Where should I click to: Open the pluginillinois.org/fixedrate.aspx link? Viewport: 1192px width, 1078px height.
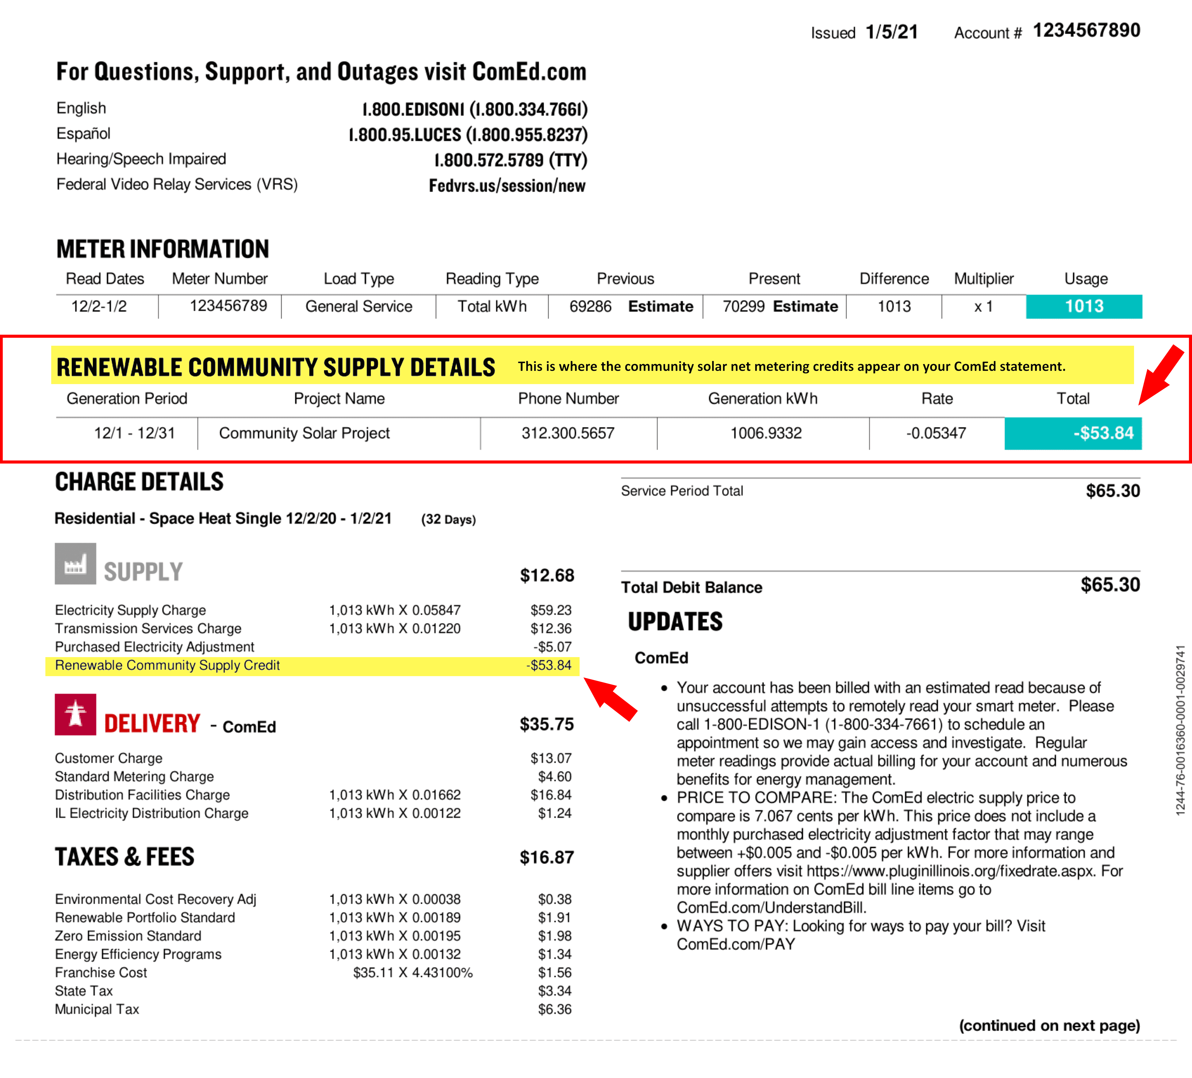[x=951, y=871]
